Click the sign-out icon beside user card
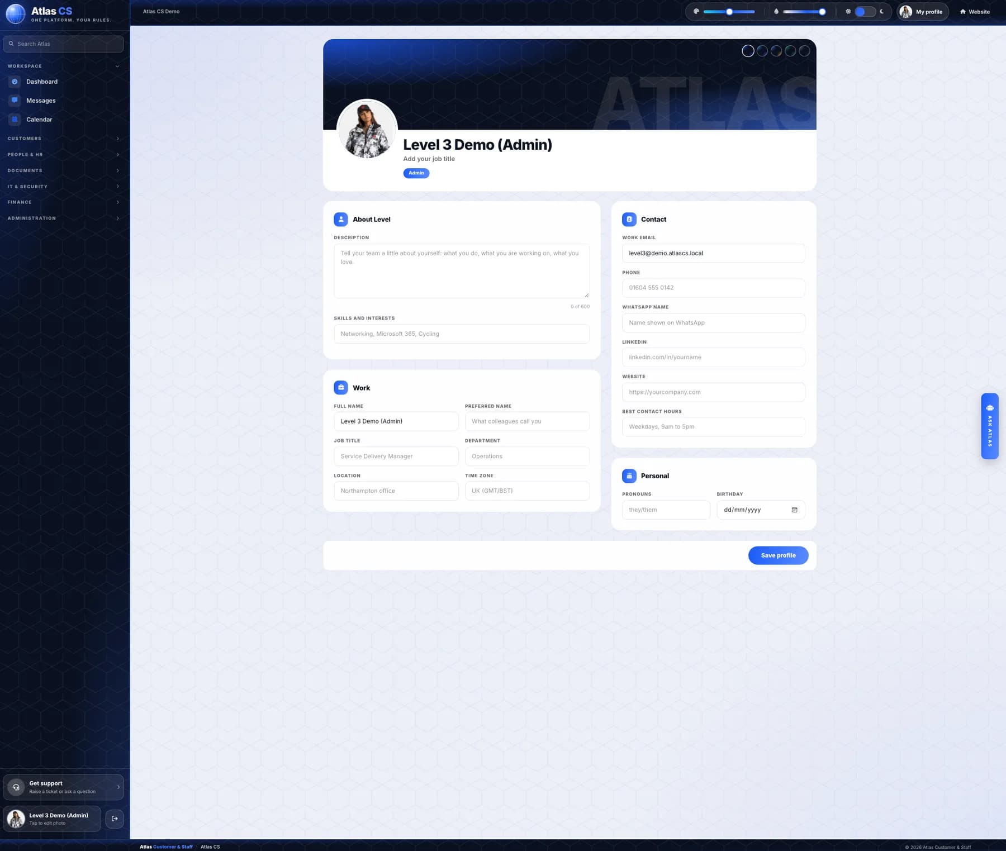The width and height of the screenshot is (1006, 851). (x=115, y=819)
